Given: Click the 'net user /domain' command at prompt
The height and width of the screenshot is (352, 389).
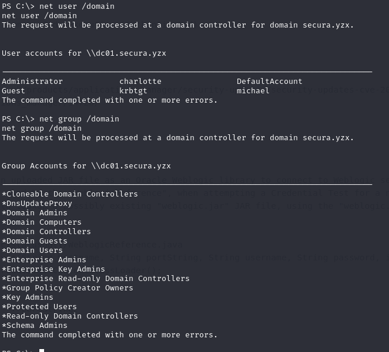Looking at the screenshot, I should tap(77, 6).
